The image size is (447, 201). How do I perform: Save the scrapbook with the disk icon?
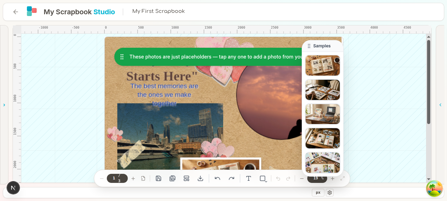(159, 178)
